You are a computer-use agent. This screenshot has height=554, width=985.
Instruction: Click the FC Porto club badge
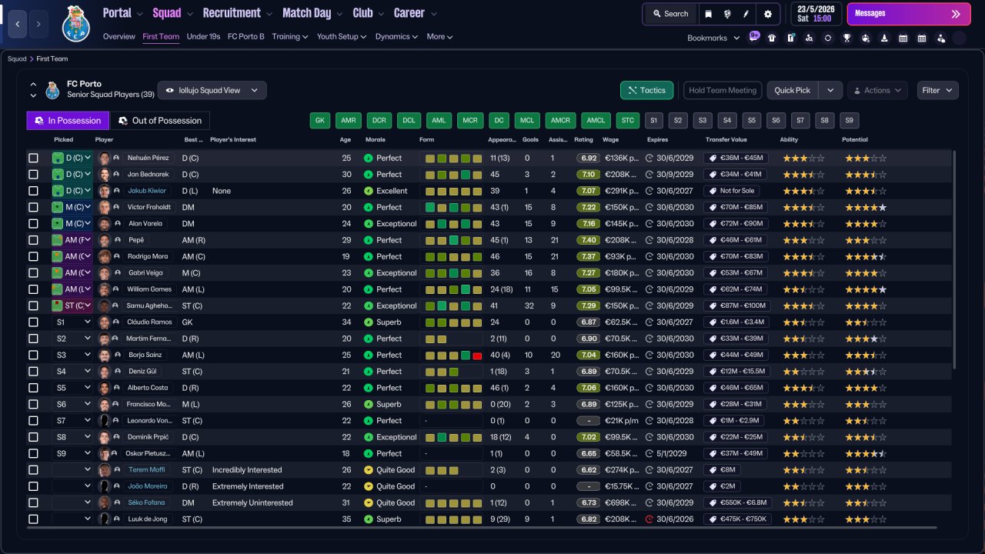click(76, 23)
